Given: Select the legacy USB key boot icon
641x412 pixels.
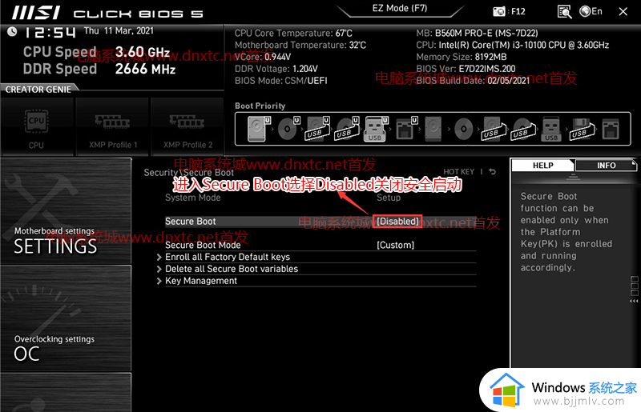Looking at the screenshot, I should (551, 129).
